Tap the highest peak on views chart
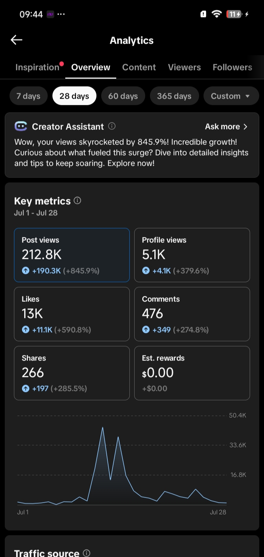This screenshot has height=557, width=264. pos(103,428)
